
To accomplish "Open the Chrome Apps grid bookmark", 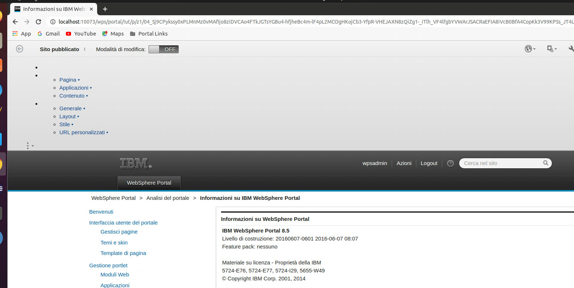I will click(22, 34).
